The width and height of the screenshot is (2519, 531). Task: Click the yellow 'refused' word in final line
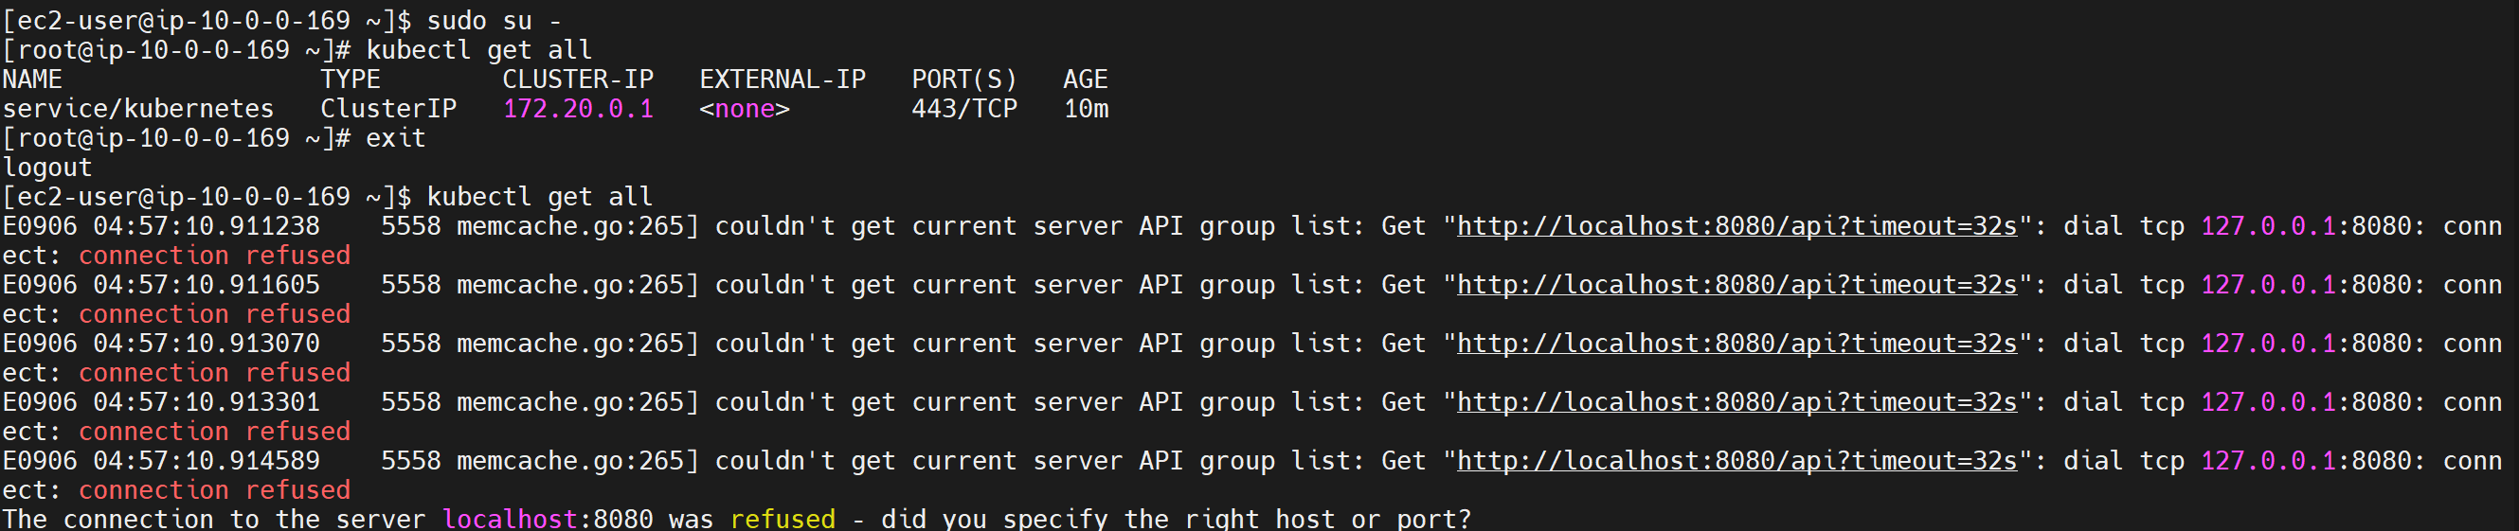coord(783,519)
